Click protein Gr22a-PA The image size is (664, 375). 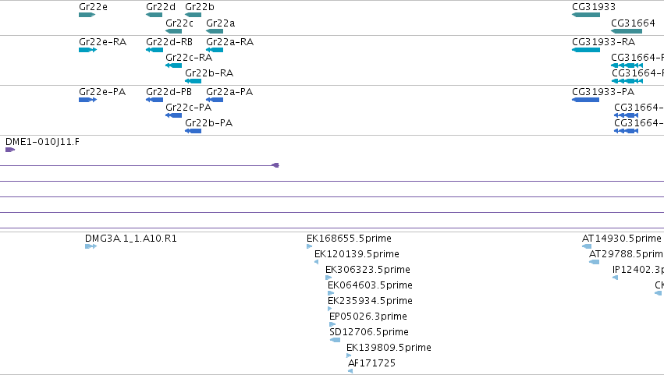coord(229,92)
